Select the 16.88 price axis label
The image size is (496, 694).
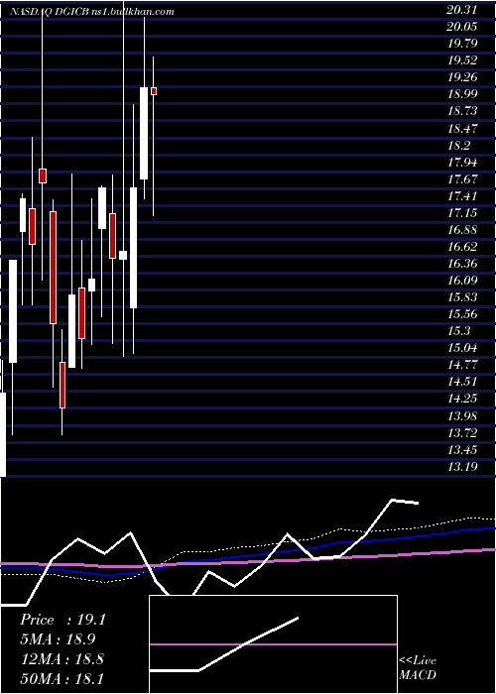click(x=462, y=229)
